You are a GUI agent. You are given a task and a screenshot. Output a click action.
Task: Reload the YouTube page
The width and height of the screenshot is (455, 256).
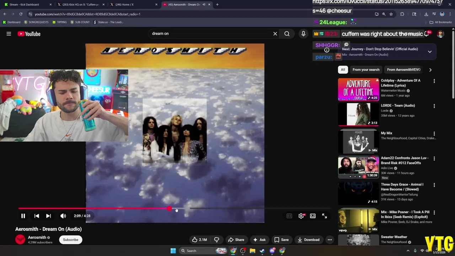pyautogui.click(x=21, y=14)
